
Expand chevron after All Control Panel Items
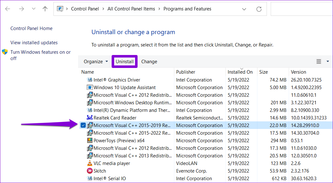(159, 9)
